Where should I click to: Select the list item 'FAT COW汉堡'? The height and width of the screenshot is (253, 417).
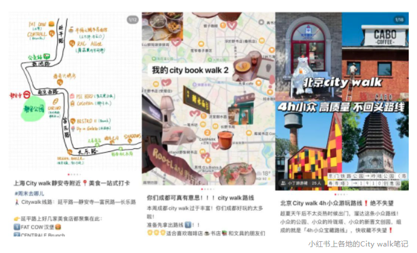(x=38, y=227)
